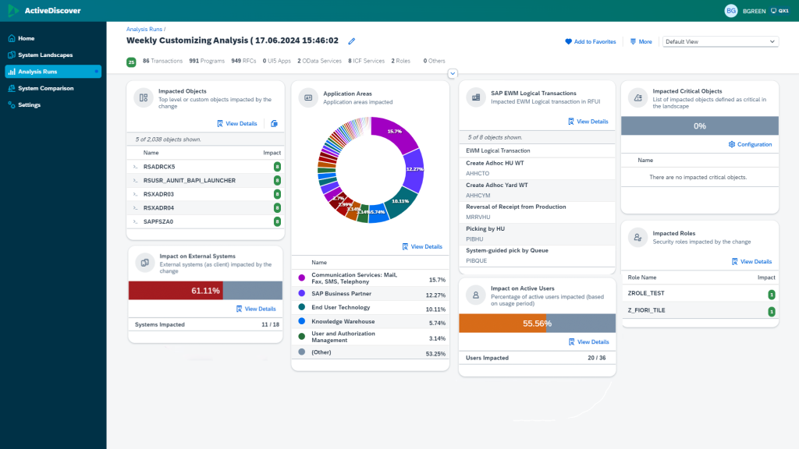Viewport: 799px width, 449px height.
Task: Select Reversal of Receipt from Production row
Action: coord(537,212)
